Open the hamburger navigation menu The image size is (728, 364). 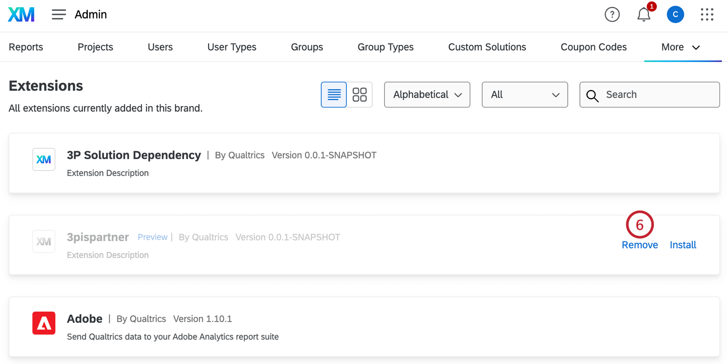tap(59, 15)
